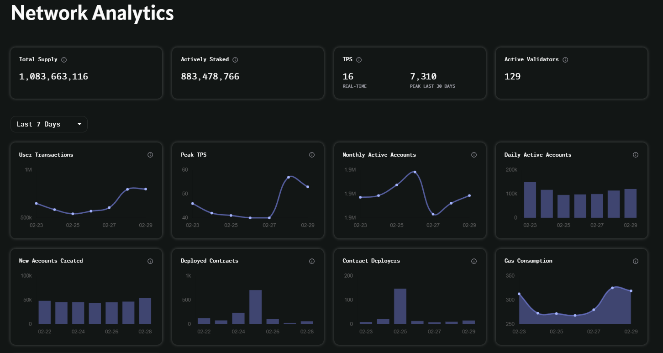Open the Last 7 Days time range dropdown
The image size is (663, 353).
click(x=49, y=124)
